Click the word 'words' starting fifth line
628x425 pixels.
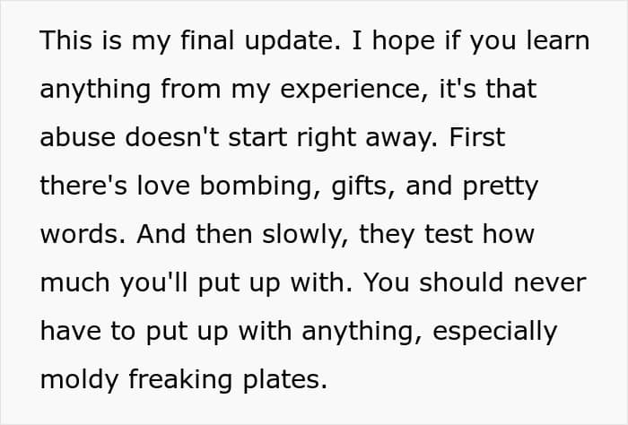pyautogui.click(x=79, y=235)
